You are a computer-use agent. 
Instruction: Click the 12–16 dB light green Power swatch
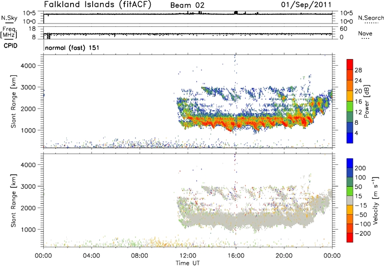click(350, 106)
